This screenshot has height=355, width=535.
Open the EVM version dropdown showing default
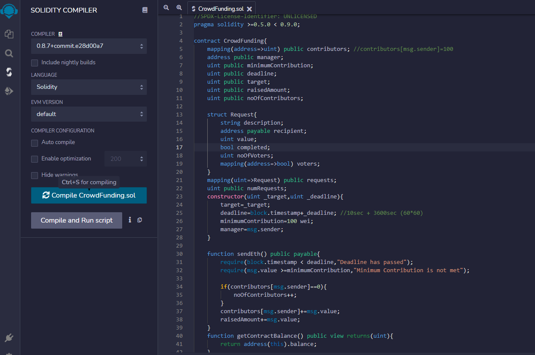pos(89,114)
